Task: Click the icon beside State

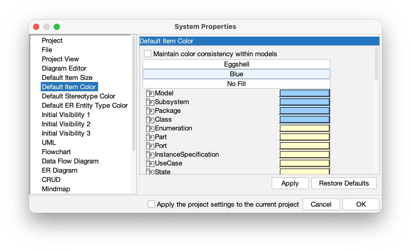Action: (150, 172)
